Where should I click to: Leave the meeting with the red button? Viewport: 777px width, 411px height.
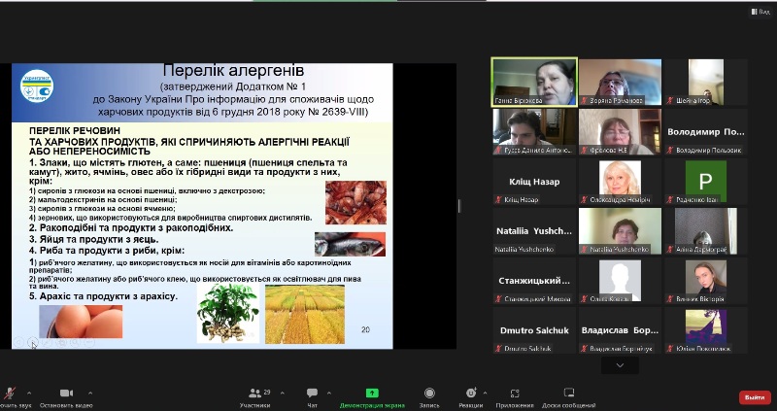[753, 397]
